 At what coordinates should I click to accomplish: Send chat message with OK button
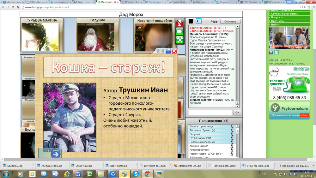coord(237,113)
